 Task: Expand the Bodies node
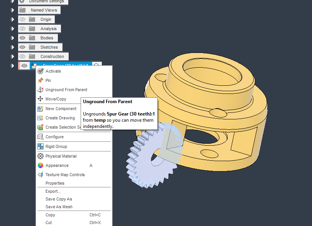[13, 38]
